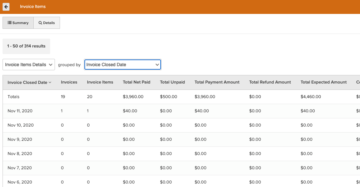Click the Total Refund Amount column header

[x=270, y=82]
